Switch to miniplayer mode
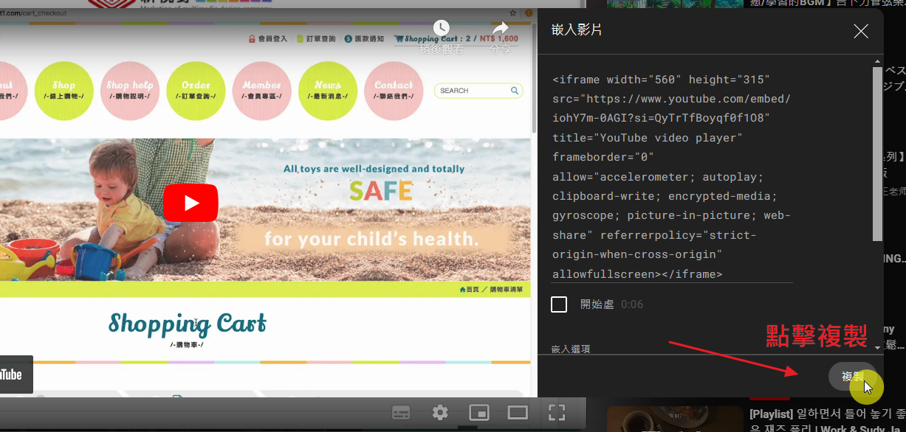Image resolution: width=906 pixels, height=432 pixels. coord(479,413)
